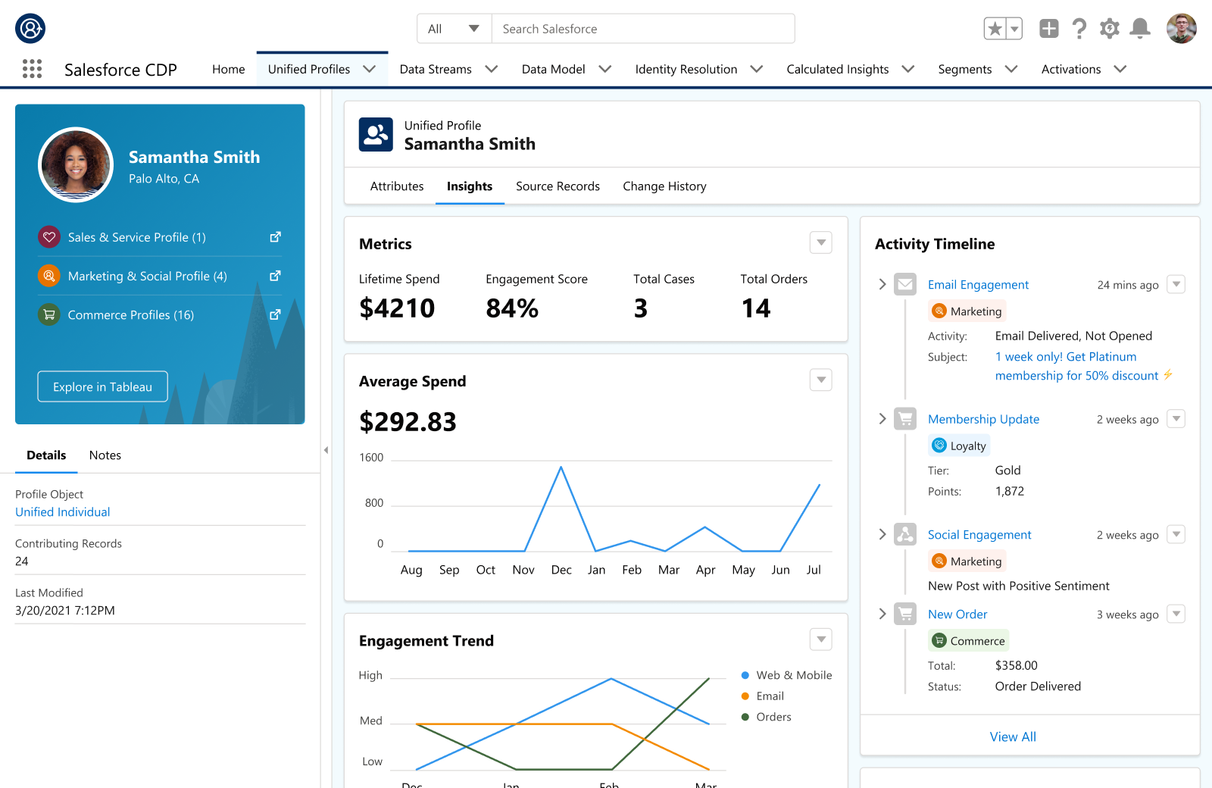Click the favorites star icon

click(x=996, y=28)
